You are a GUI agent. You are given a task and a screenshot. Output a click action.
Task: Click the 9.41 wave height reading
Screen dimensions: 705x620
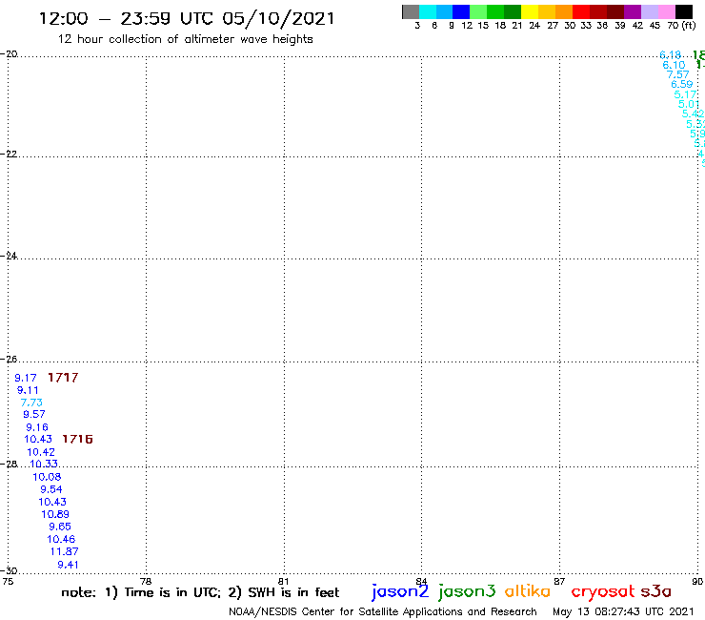[68, 565]
